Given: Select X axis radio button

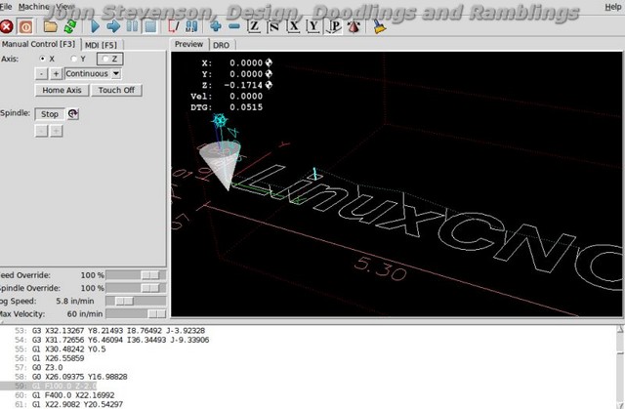Looking at the screenshot, I should (42, 59).
